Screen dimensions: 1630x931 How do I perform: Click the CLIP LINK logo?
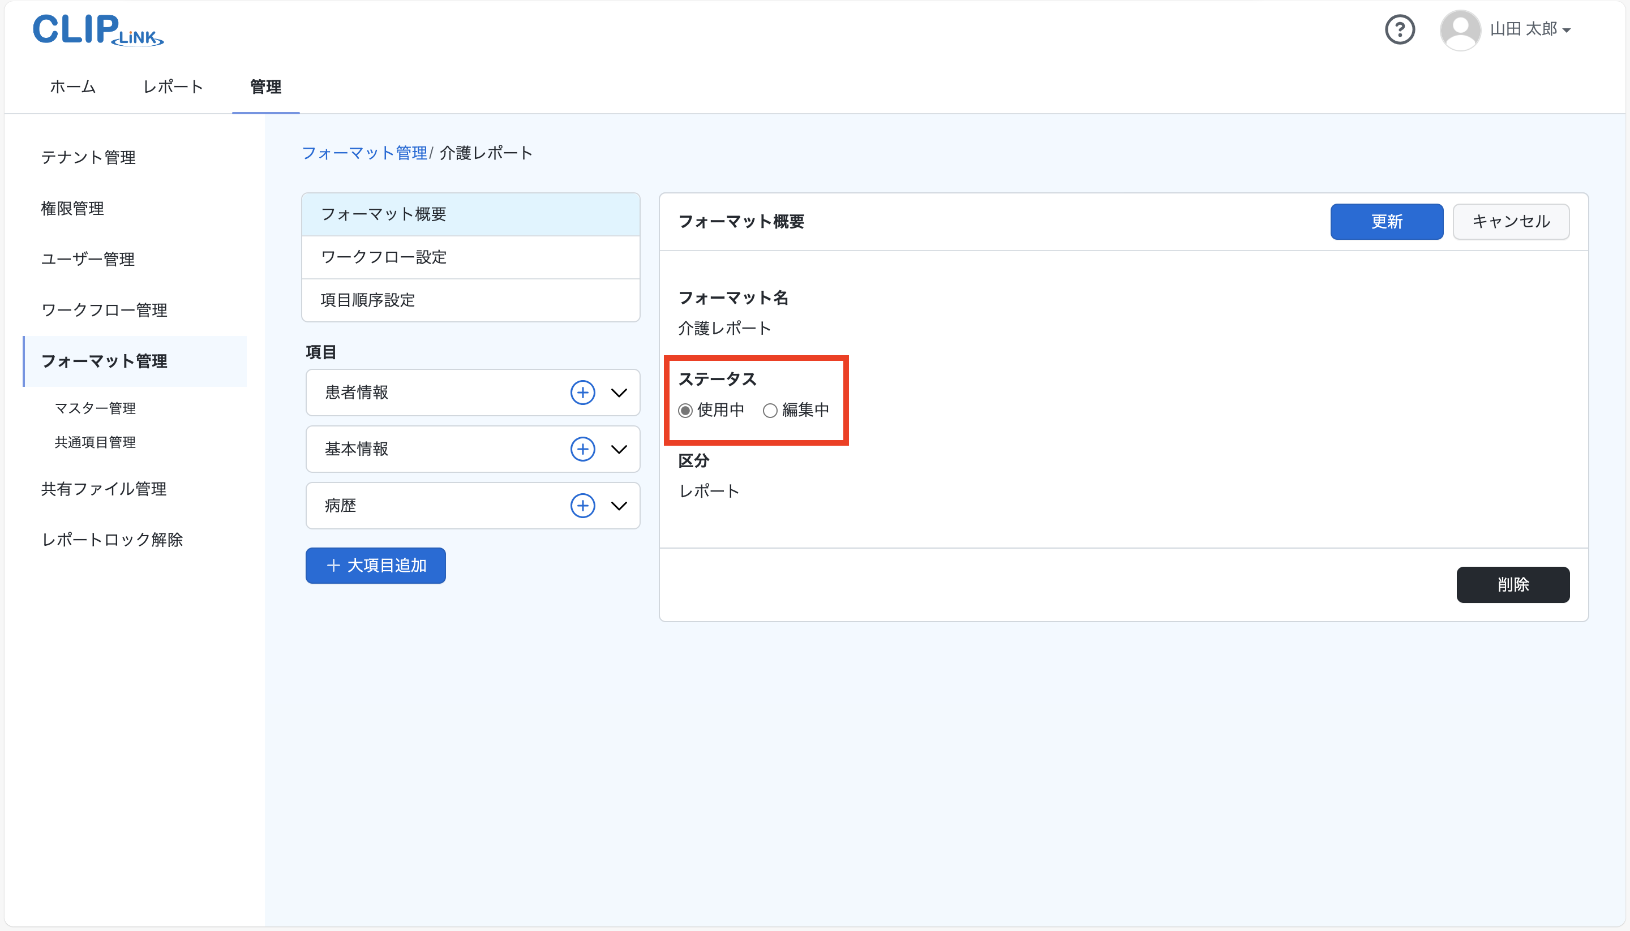pyautogui.click(x=98, y=30)
